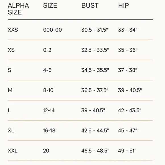The image size is (165, 165).
Task: Click size 20 in XXL row
Action: 46,151
